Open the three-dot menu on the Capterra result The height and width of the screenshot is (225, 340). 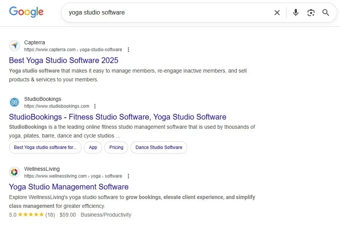[128, 49]
